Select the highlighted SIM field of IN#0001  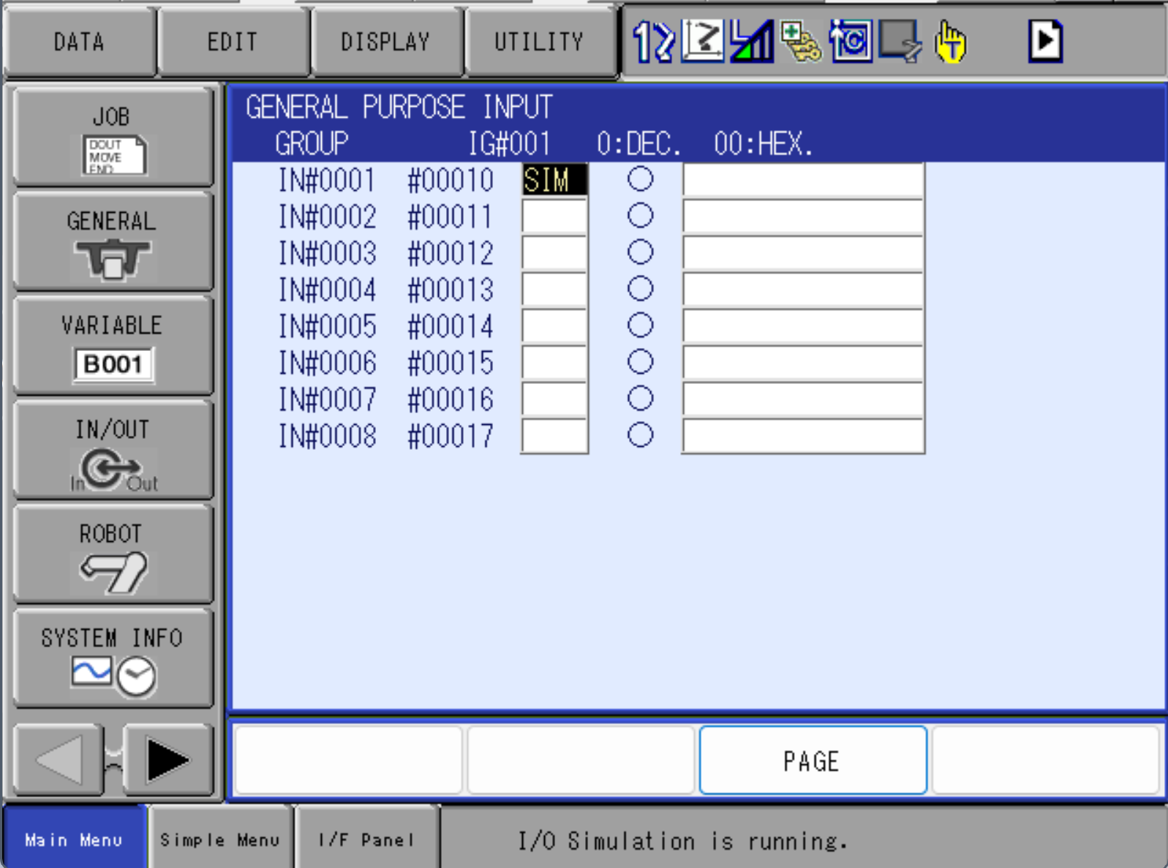pos(554,180)
